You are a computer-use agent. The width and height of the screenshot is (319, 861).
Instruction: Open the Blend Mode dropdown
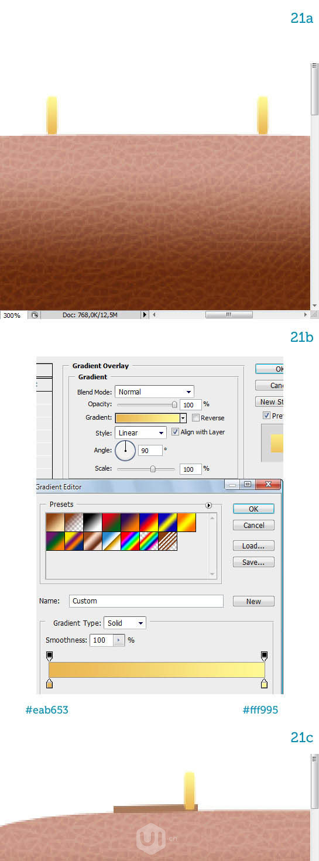click(155, 392)
